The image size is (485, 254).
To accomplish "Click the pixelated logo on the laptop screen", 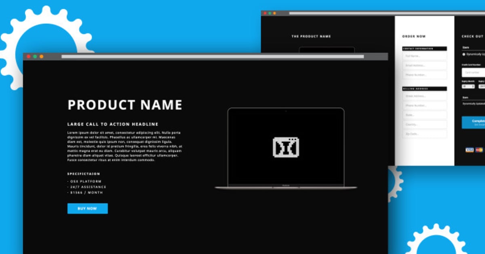I will 286,147.
